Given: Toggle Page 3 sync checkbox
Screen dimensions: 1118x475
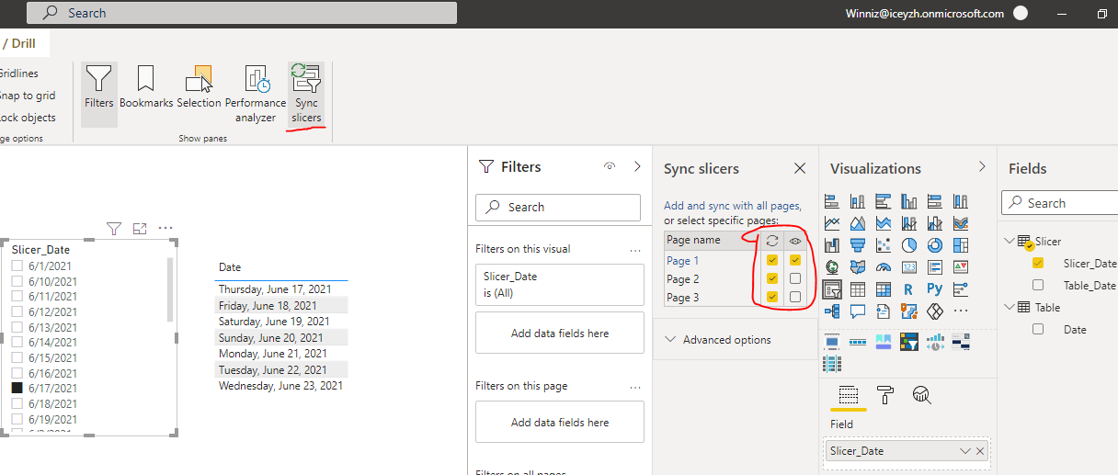Looking at the screenshot, I should 772,297.
